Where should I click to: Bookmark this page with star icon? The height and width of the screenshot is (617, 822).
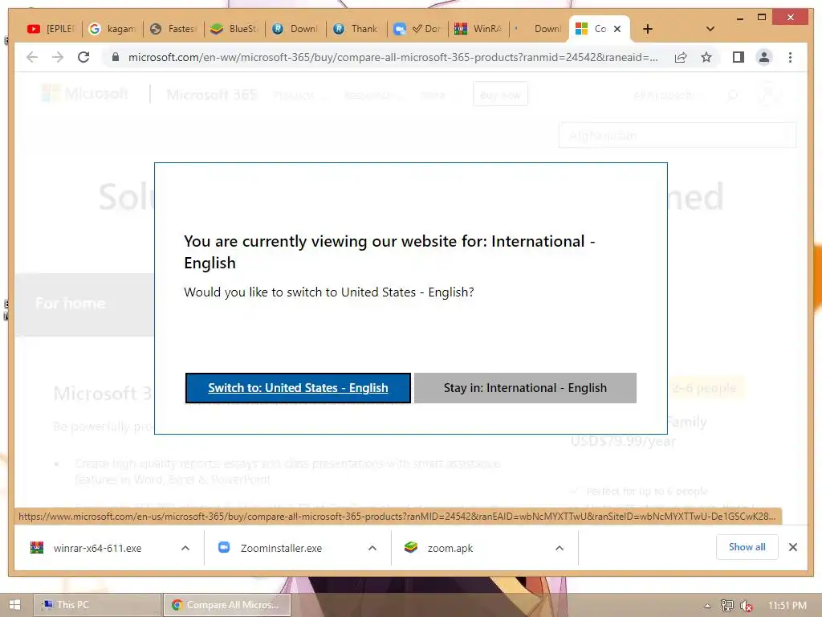[706, 57]
